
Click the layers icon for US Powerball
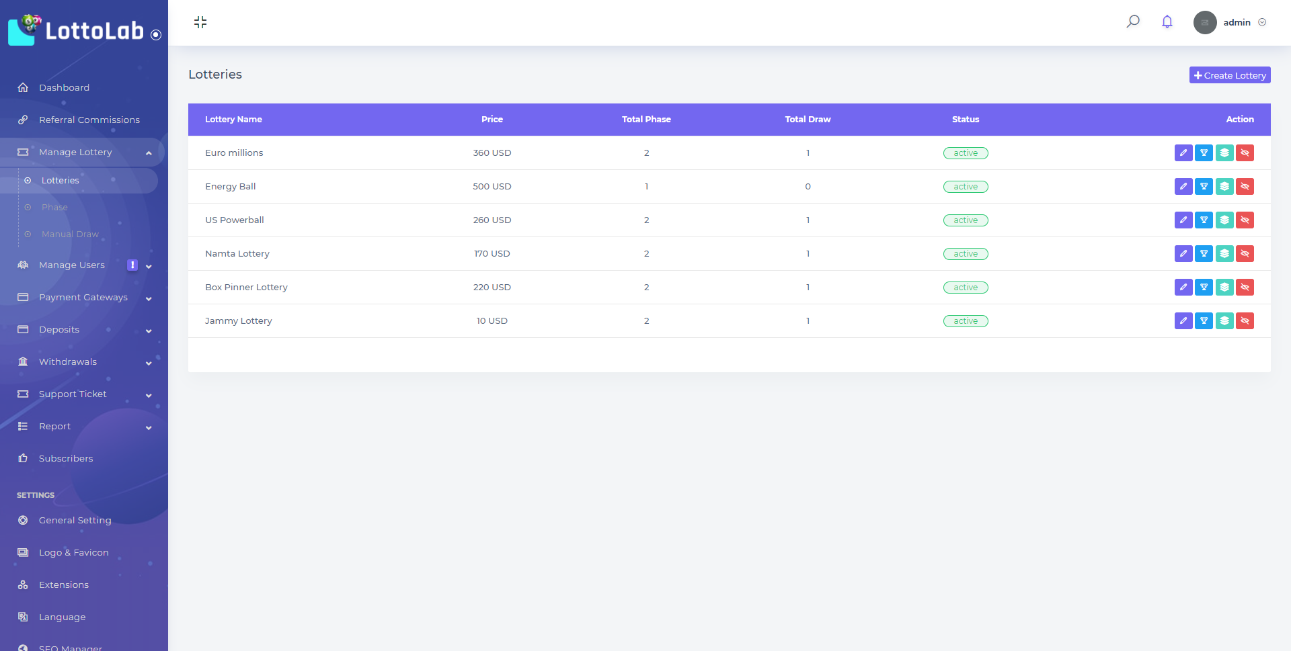point(1224,220)
